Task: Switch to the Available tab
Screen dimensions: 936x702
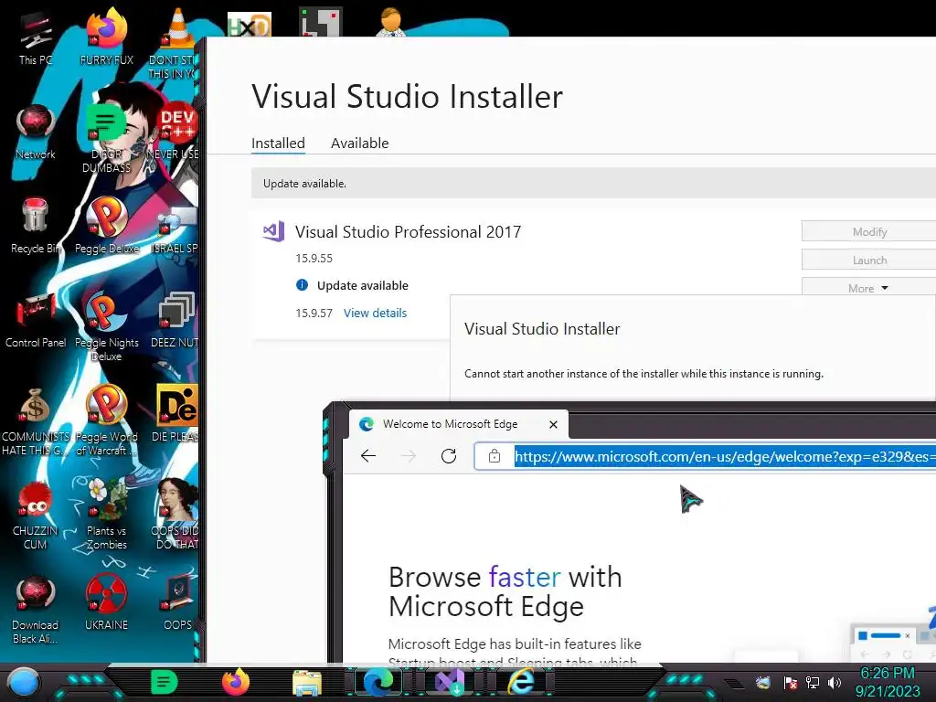Action: (x=360, y=144)
